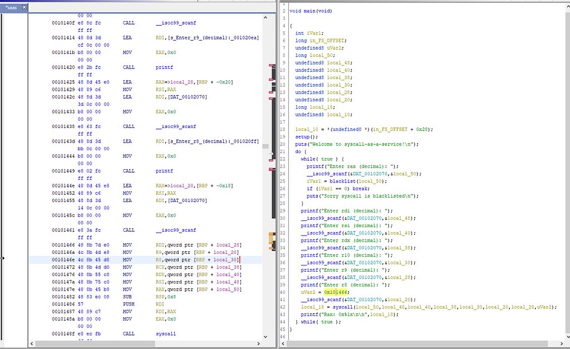Click the listing vertical scrollbar thumb
The width and height of the screenshot is (570, 349).
coord(266,146)
